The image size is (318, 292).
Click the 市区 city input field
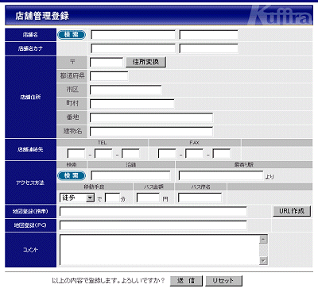(126, 90)
